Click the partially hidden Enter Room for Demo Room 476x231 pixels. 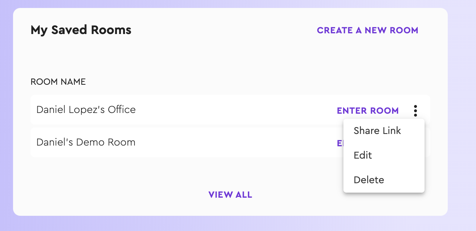340,143
